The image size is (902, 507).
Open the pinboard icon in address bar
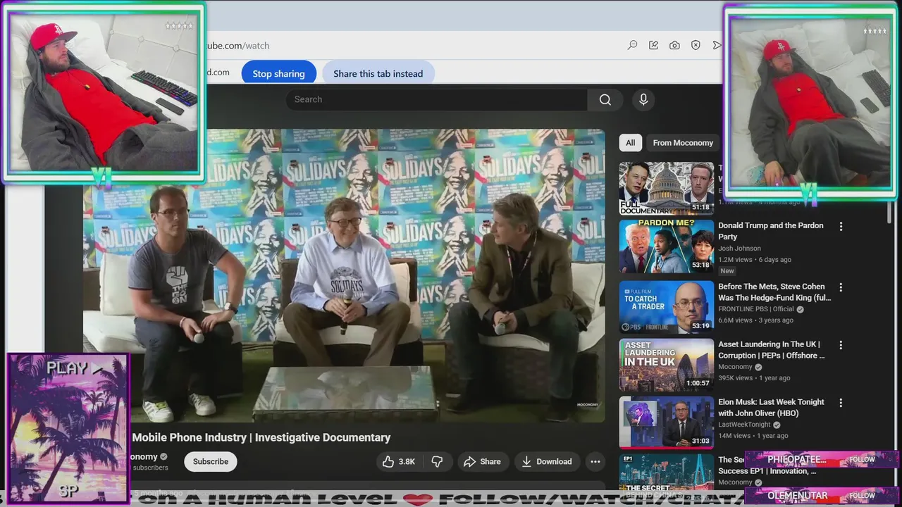point(653,45)
